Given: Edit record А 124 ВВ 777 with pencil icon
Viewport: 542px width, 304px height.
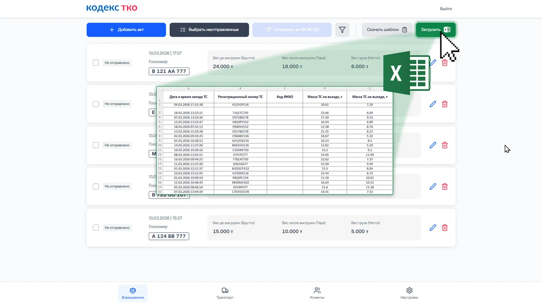Looking at the screenshot, I should tap(433, 227).
